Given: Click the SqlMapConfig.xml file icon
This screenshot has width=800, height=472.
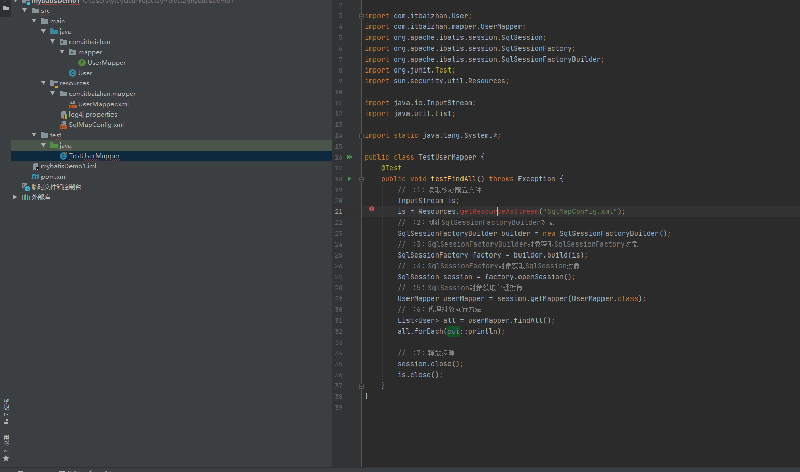Looking at the screenshot, I should 64,125.
